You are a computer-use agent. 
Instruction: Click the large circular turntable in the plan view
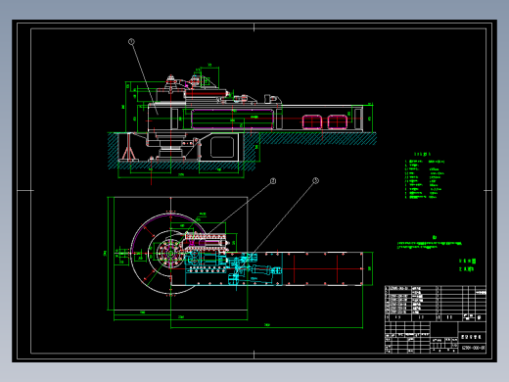pyautogui.click(x=169, y=254)
